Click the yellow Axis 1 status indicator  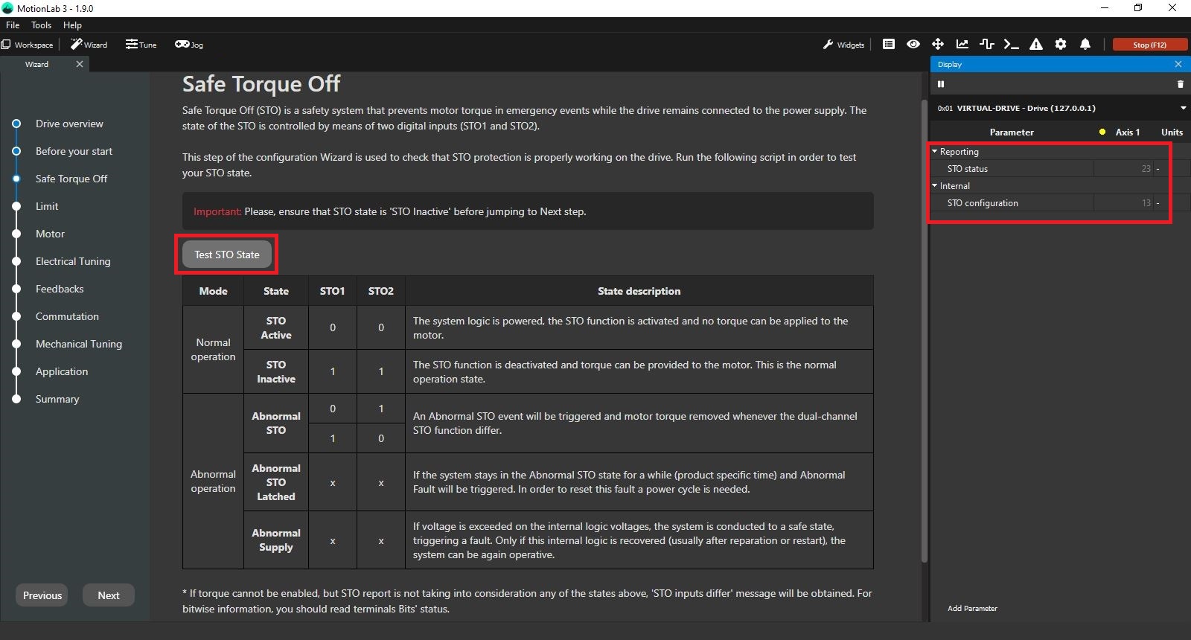(1102, 132)
